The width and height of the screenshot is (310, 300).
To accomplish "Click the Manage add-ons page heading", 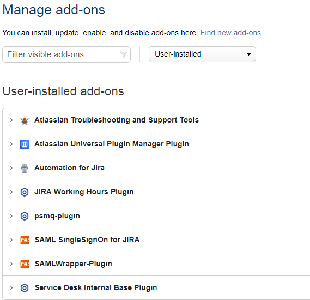I will click(x=53, y=10).
